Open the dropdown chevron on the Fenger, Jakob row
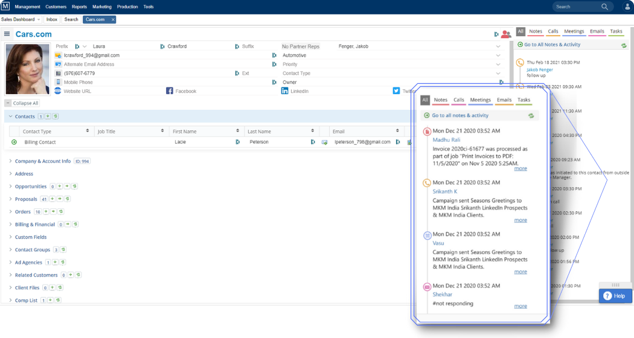634x338 pixels. click(x=498, y=46)
